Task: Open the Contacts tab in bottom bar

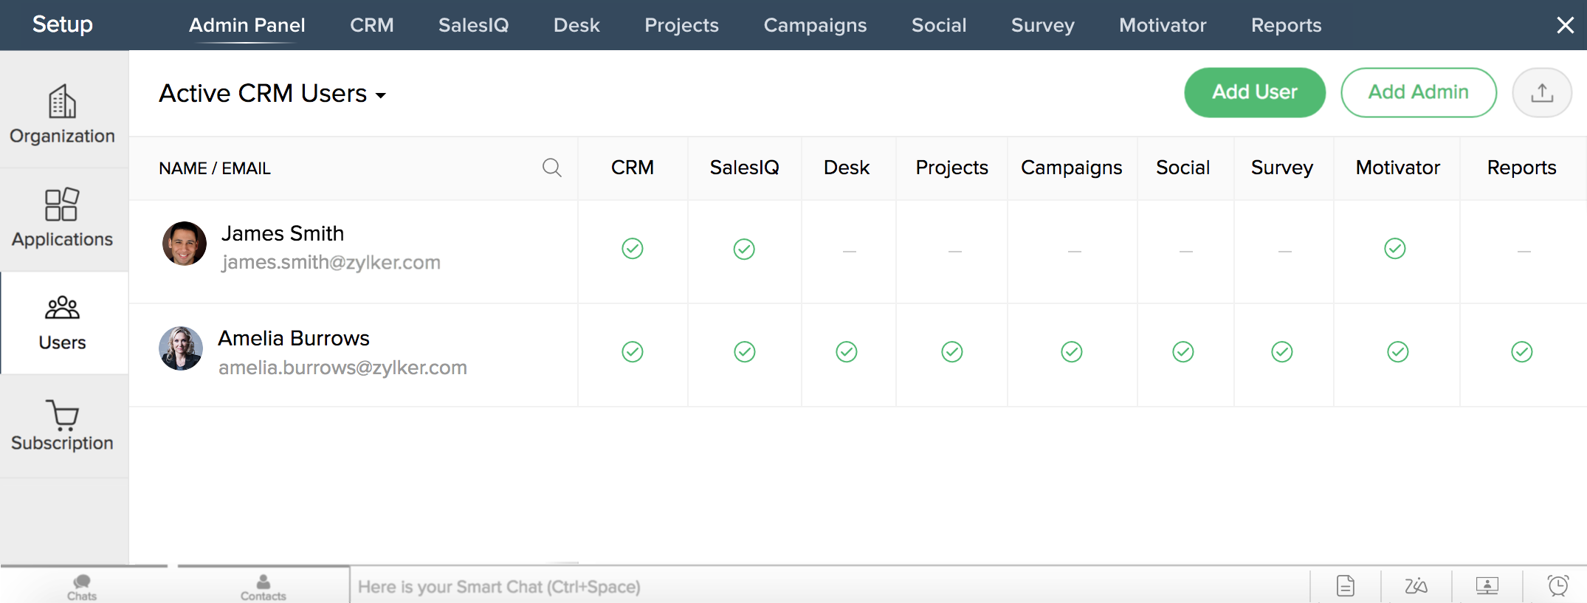Action: (263, 588)
